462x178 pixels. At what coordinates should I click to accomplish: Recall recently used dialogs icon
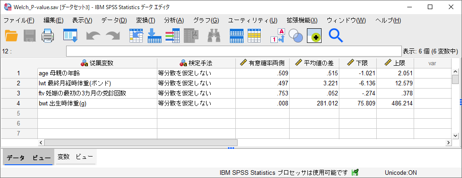(x=70, y=36)
